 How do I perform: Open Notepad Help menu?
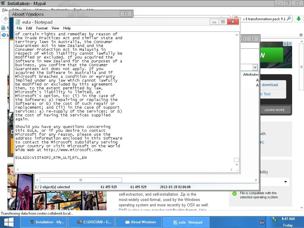coord(67,28)
